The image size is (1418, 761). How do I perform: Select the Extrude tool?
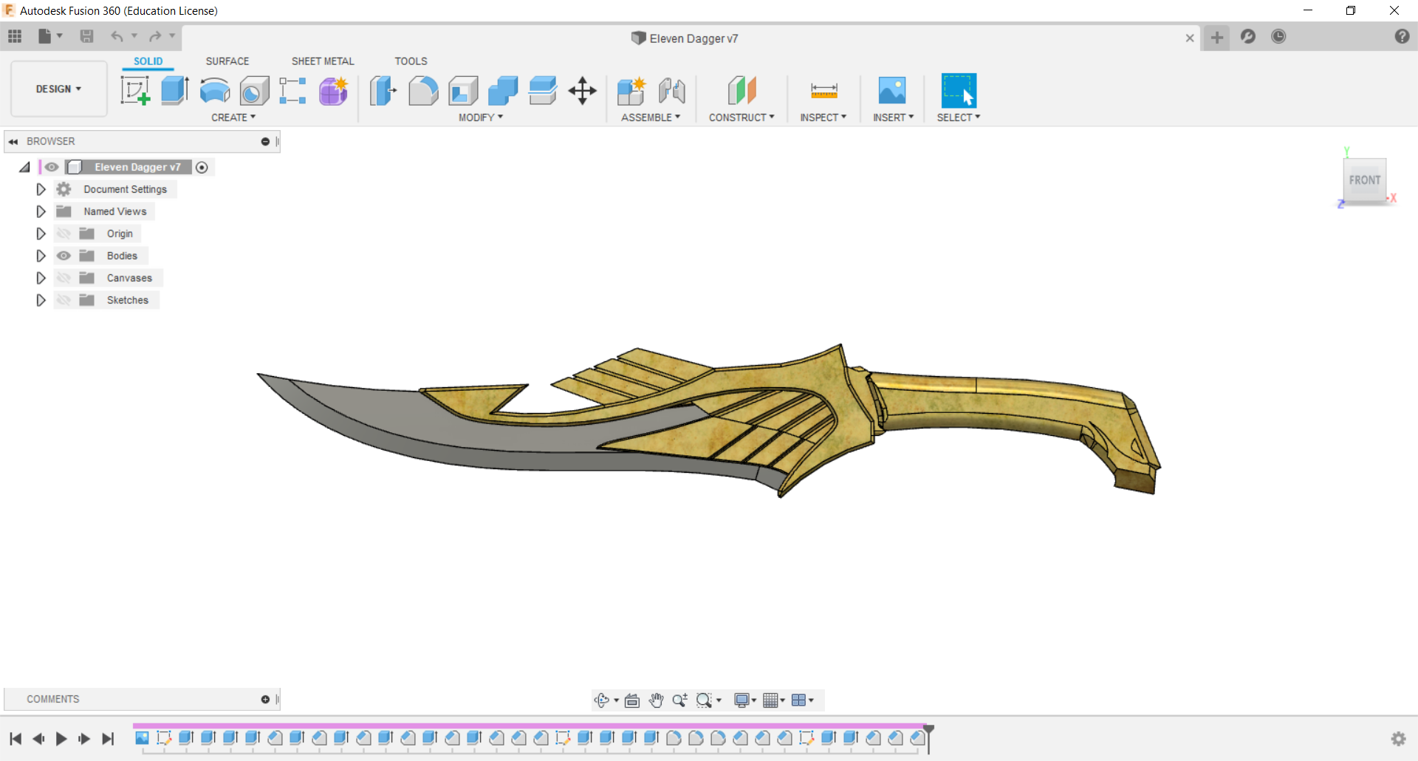tap(175, 91)
